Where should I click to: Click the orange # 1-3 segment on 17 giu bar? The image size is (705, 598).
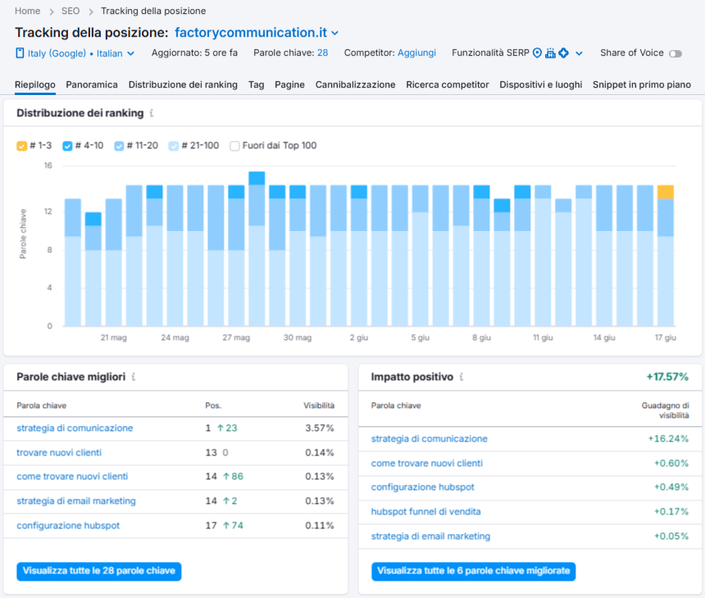click(666, 192)
